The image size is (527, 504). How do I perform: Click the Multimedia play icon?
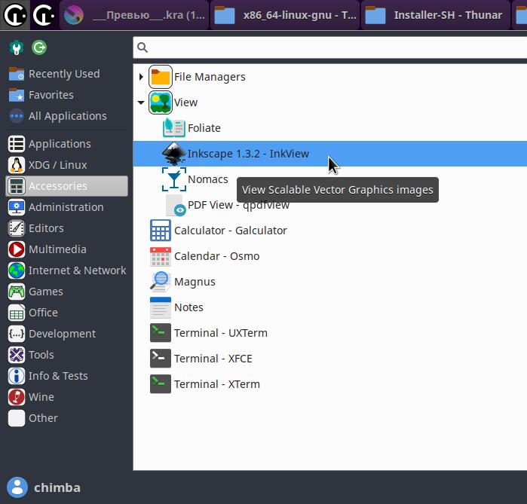(16, 249)
